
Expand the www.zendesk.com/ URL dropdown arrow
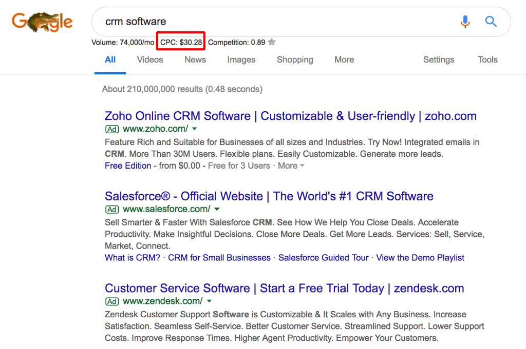210,301
